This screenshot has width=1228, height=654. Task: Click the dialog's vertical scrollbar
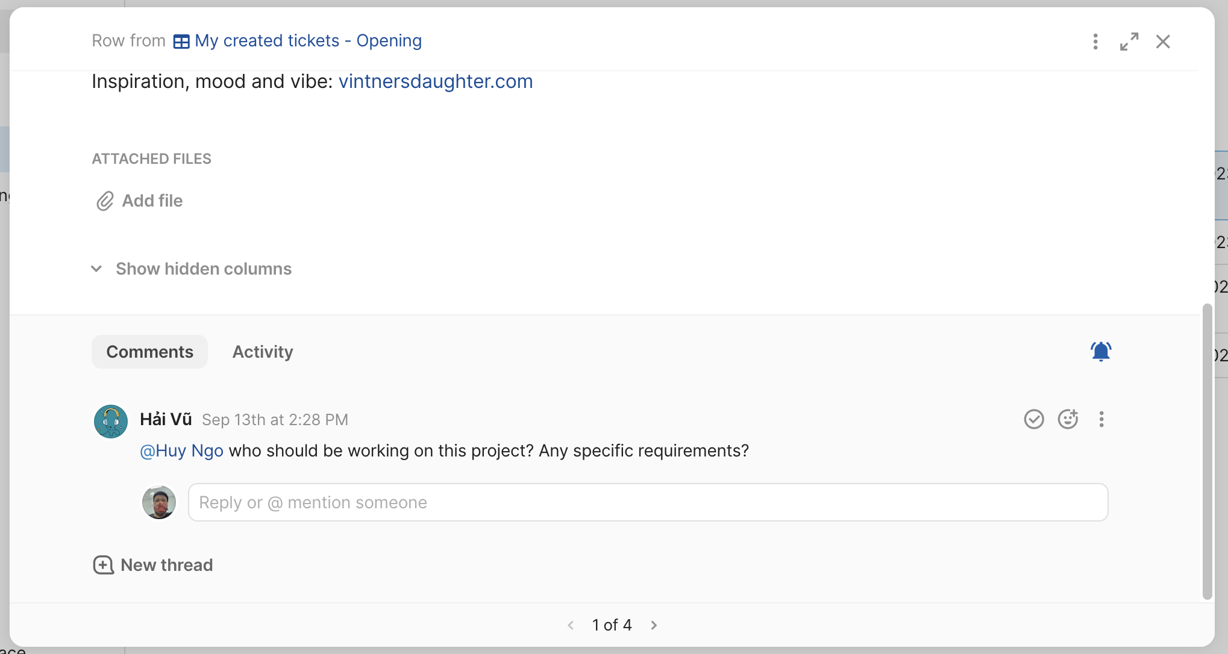1207,452
